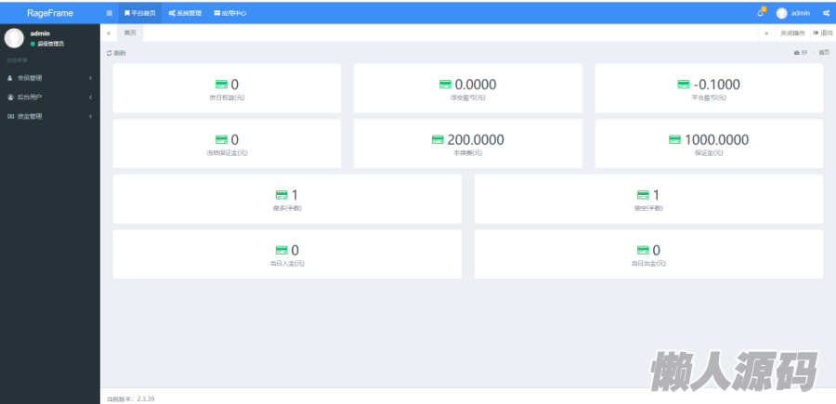Click the -0.1000 value
The image size is (836, 404).
[716, 85]
